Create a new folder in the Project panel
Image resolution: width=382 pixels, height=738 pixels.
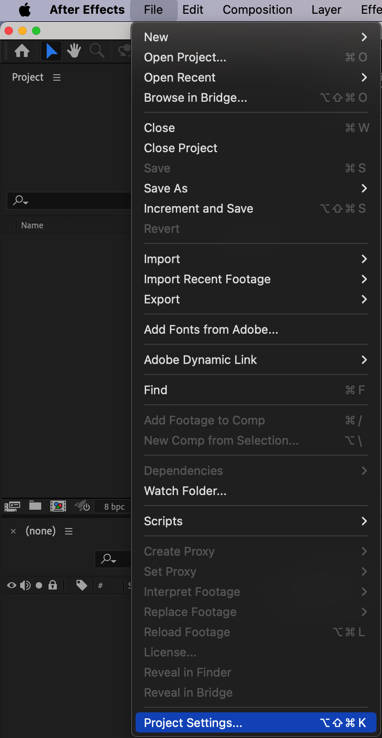point(35,506)
